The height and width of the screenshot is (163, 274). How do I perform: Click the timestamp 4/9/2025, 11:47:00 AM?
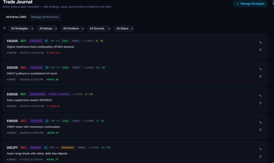point(32,53)
